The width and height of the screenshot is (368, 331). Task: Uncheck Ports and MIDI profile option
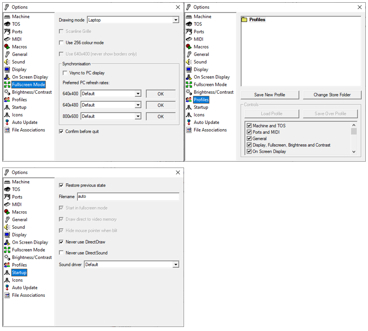pos(249,132)
